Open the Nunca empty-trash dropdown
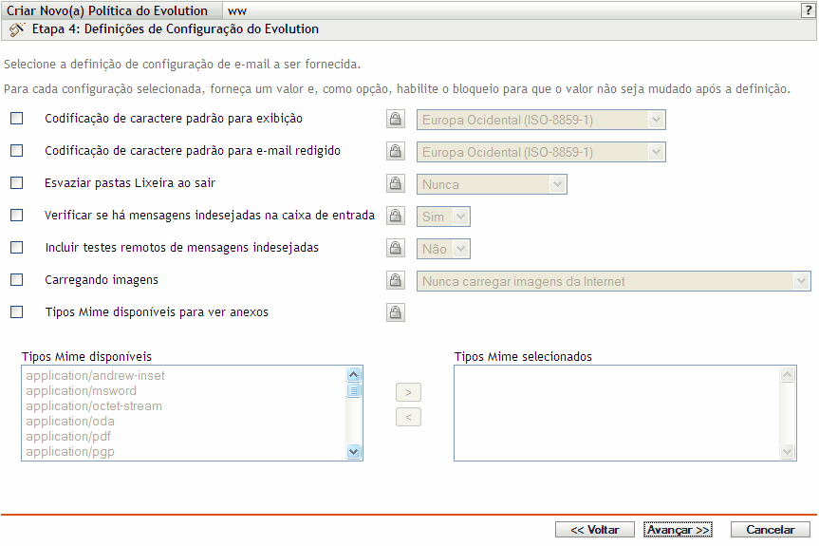Viewport: 819px width, 546px height. [492, 184]
